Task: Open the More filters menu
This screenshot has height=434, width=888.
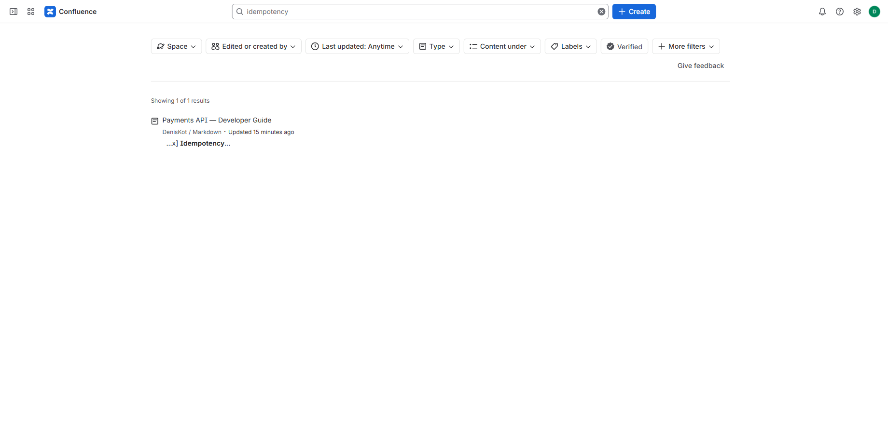Action: (686, 46)
